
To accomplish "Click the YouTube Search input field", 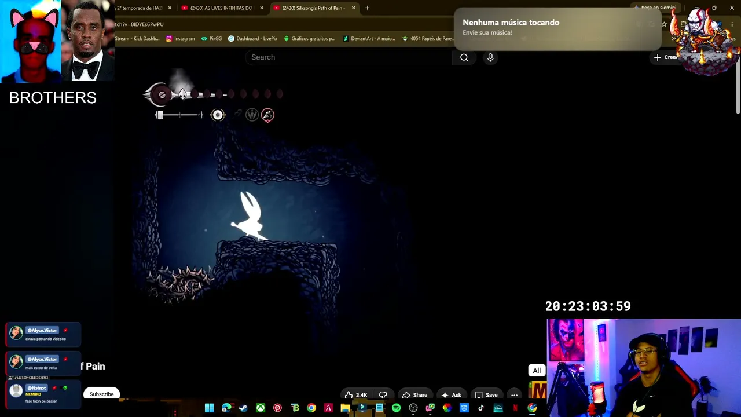I will coord(349,57).
